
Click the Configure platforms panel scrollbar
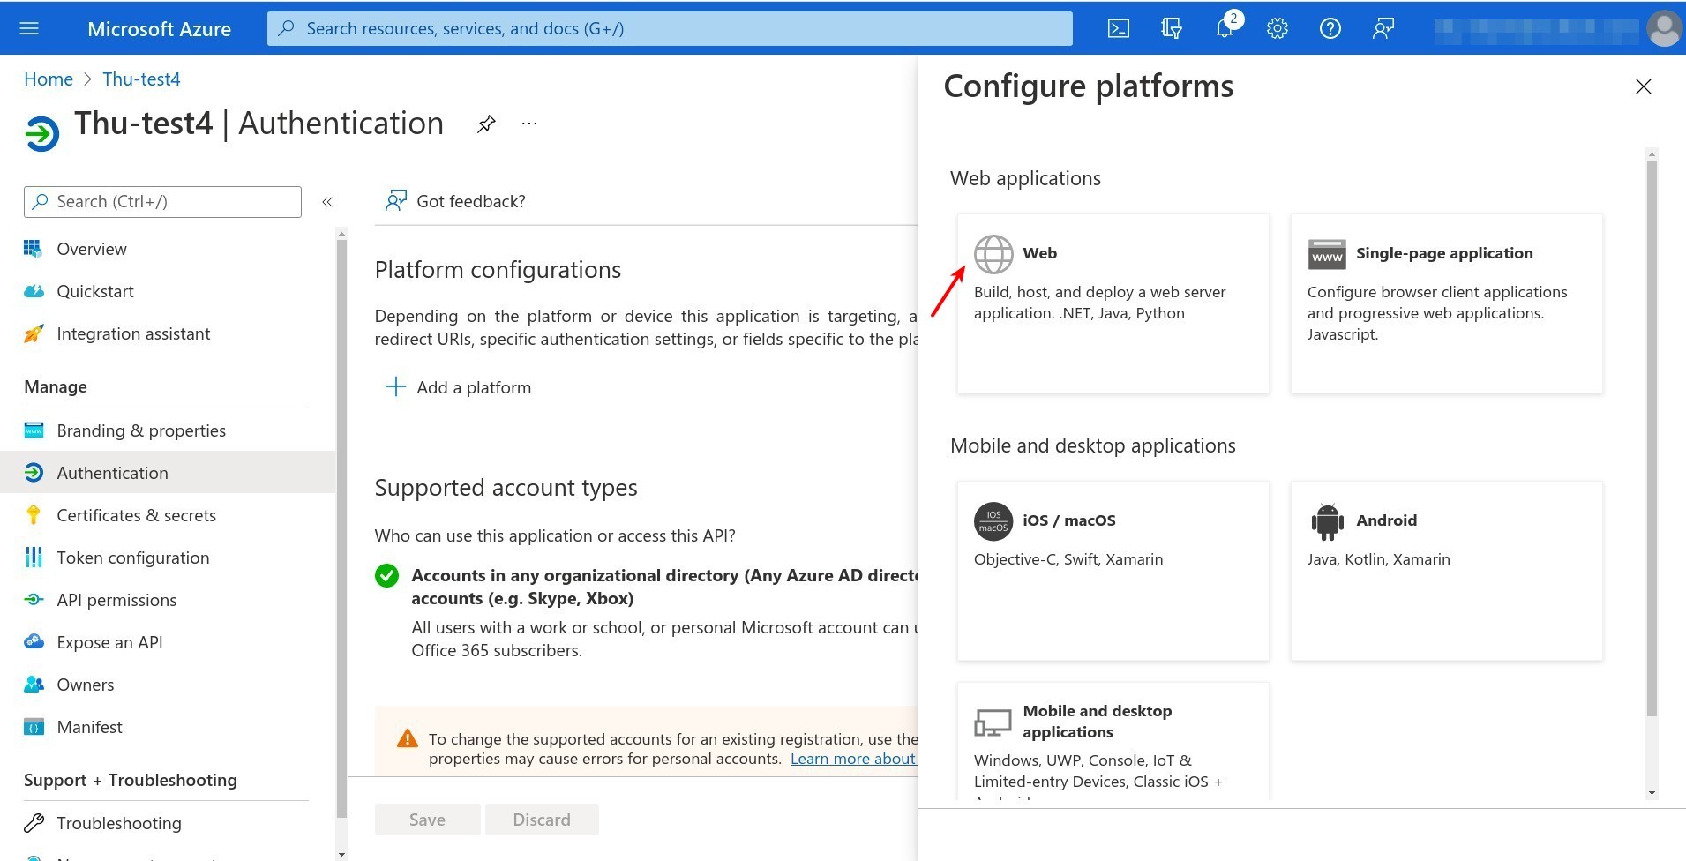coord(1652,438)
